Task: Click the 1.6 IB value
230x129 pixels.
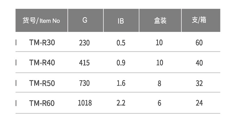Action: (x=121, y=83)
